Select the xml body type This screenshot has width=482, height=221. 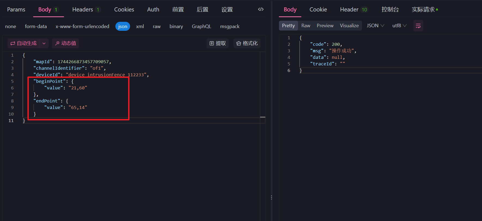click(x=140, y=26)
